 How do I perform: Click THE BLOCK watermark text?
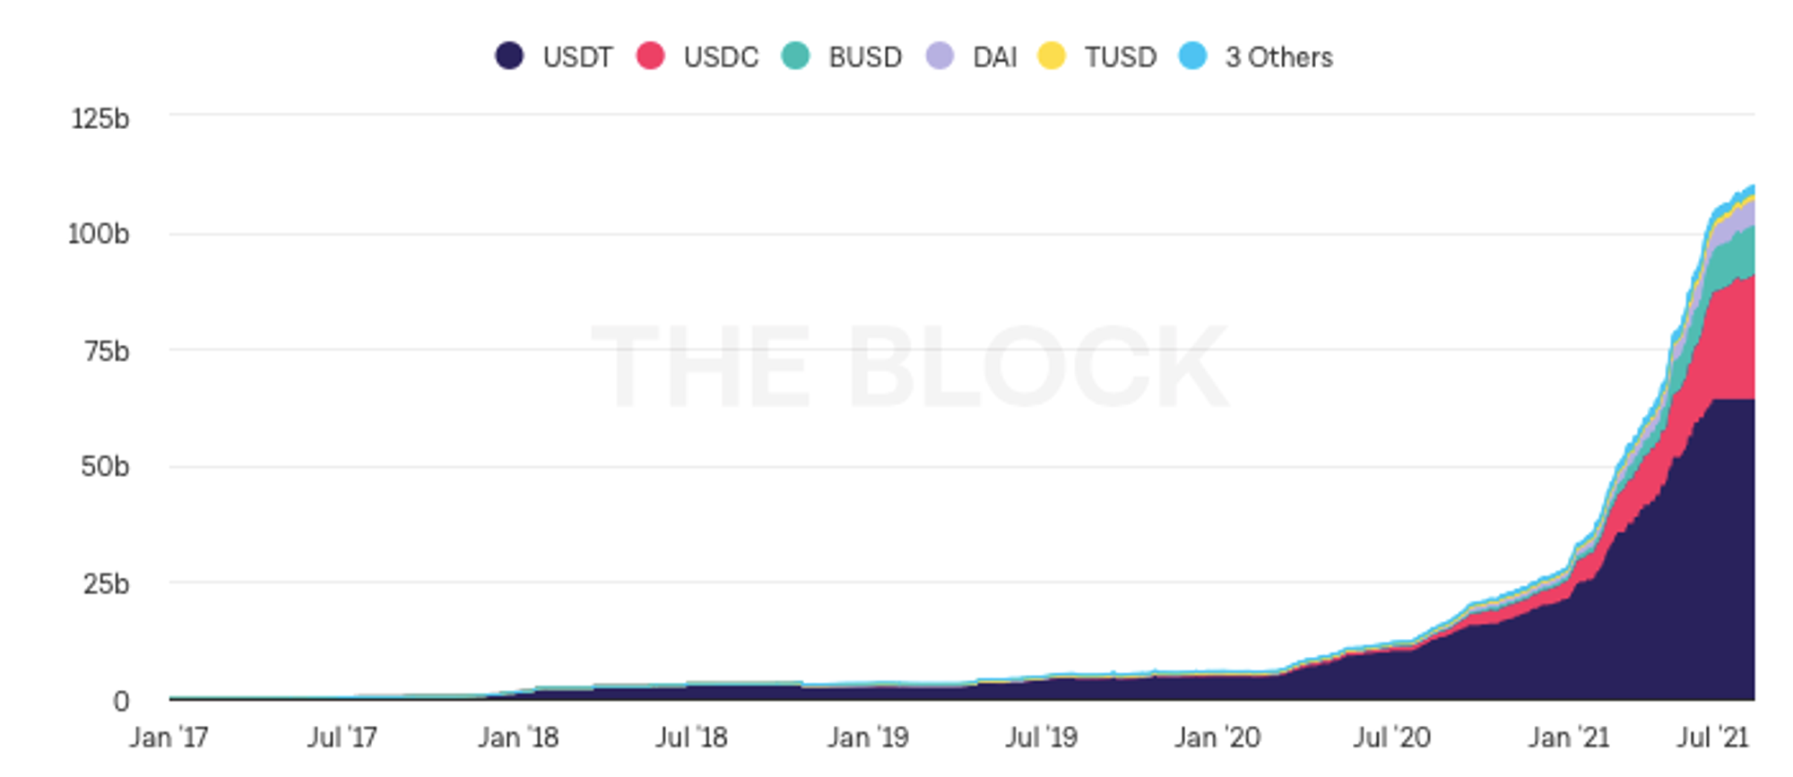click(909, 366)
